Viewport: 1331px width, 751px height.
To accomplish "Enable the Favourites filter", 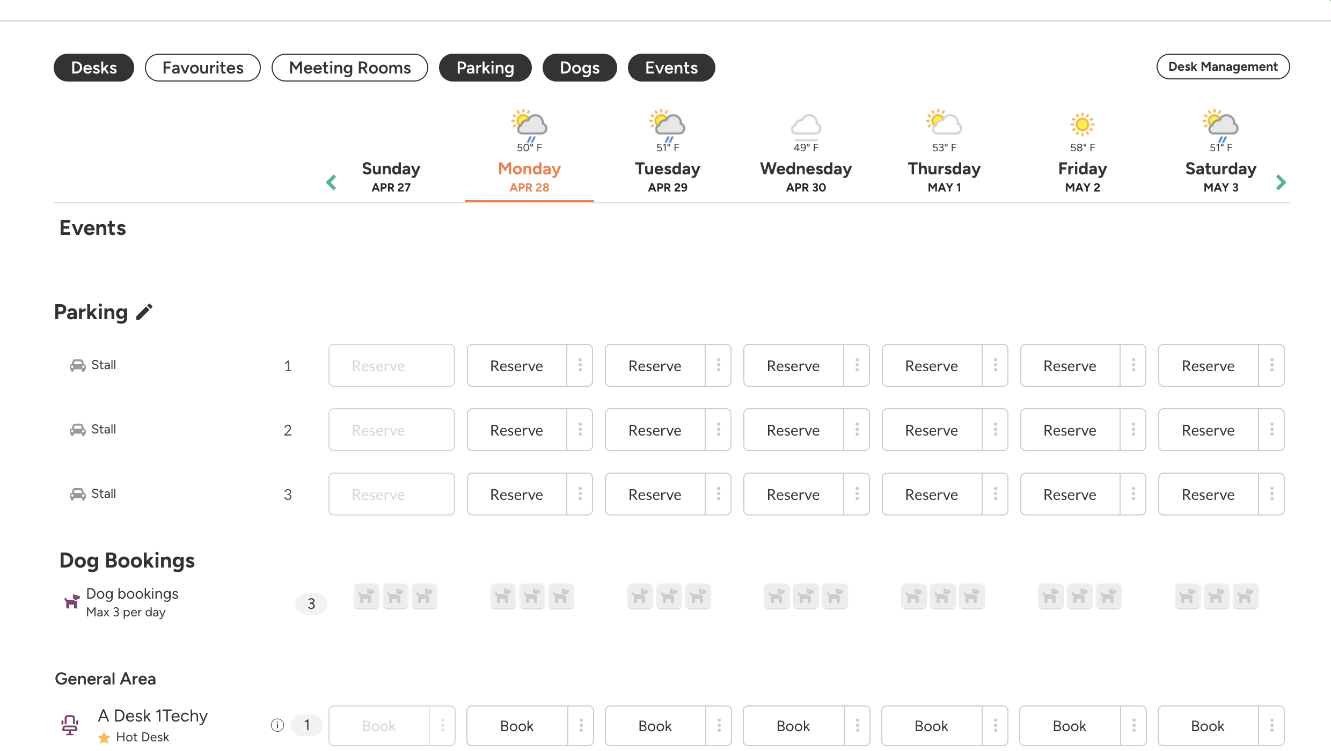I will [x=203, y=68].
